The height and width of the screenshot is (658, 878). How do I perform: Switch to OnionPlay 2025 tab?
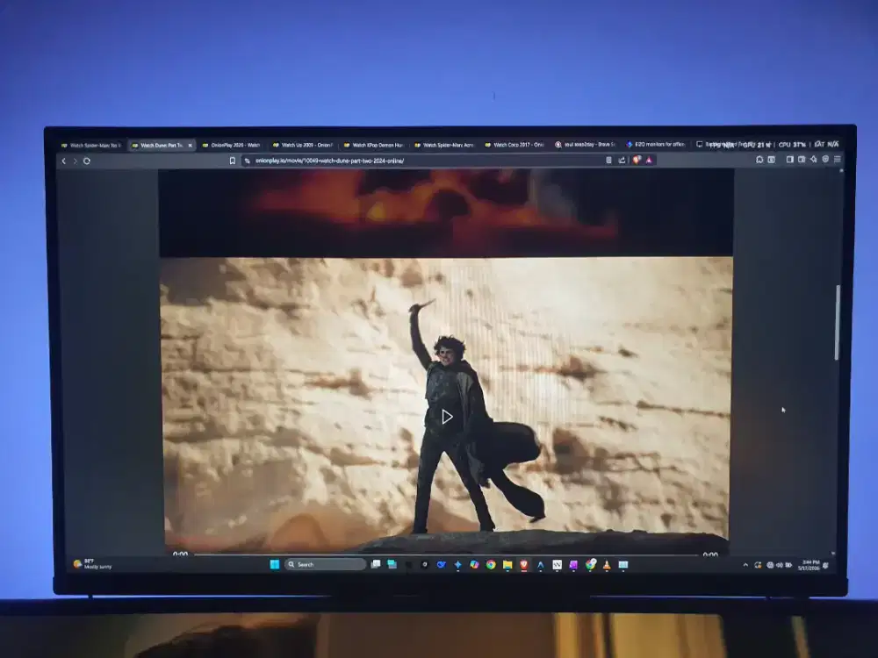(231, 145)
